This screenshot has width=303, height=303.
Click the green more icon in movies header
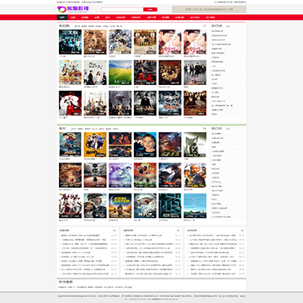click(205, 129)
